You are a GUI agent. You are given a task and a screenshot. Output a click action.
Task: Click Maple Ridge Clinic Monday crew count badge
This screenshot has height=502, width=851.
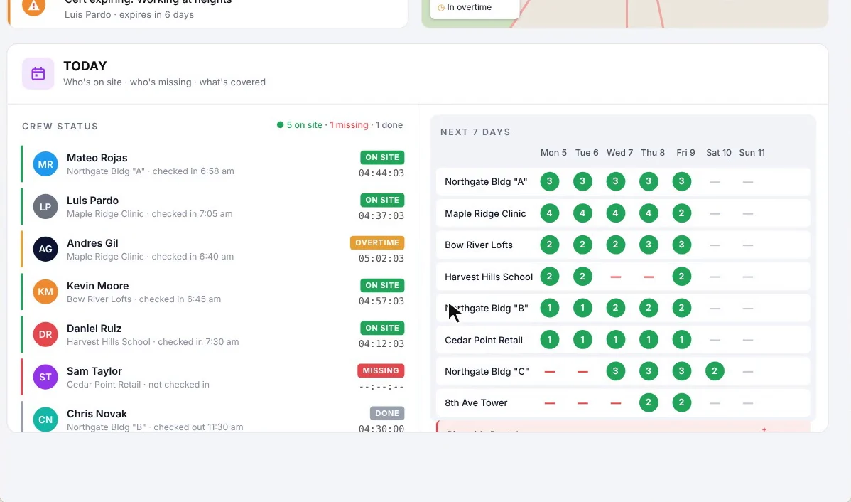click(x=549, y=213)
